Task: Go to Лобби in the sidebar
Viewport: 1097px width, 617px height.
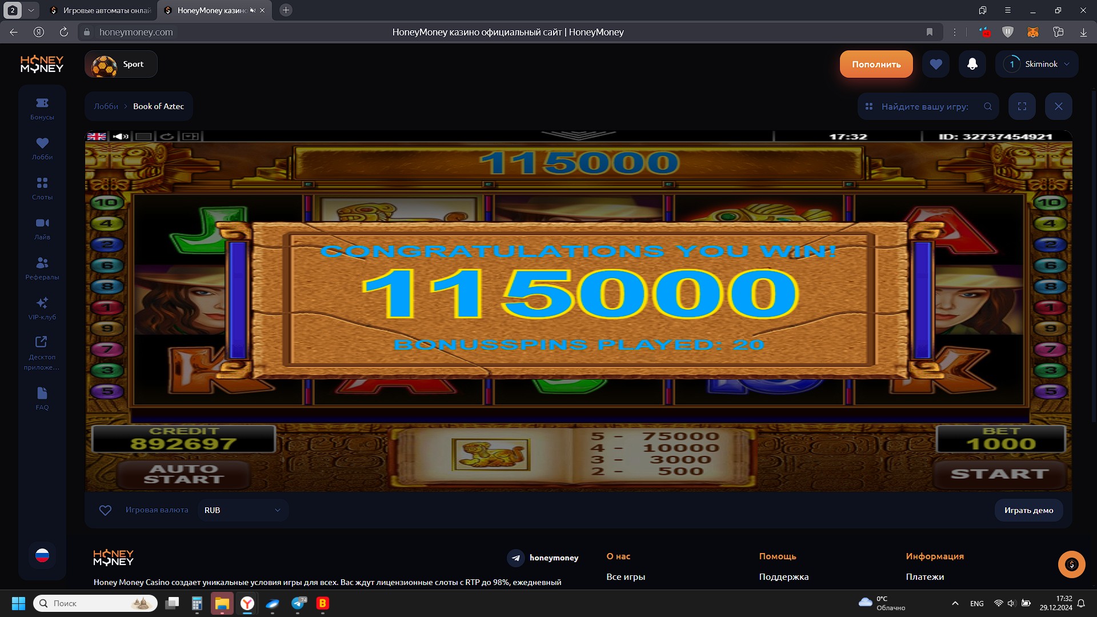Action: coord(42,149)
